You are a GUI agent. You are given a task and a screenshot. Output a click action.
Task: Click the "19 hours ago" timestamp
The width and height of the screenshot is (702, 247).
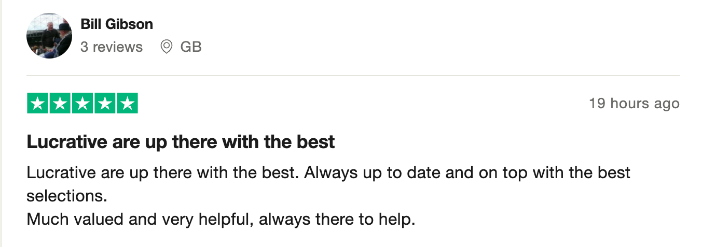pyautogui.click(x=634, y=104)
